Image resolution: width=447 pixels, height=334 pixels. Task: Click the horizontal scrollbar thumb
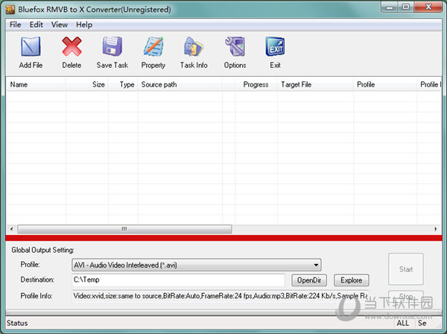click(x=124, y=229)
